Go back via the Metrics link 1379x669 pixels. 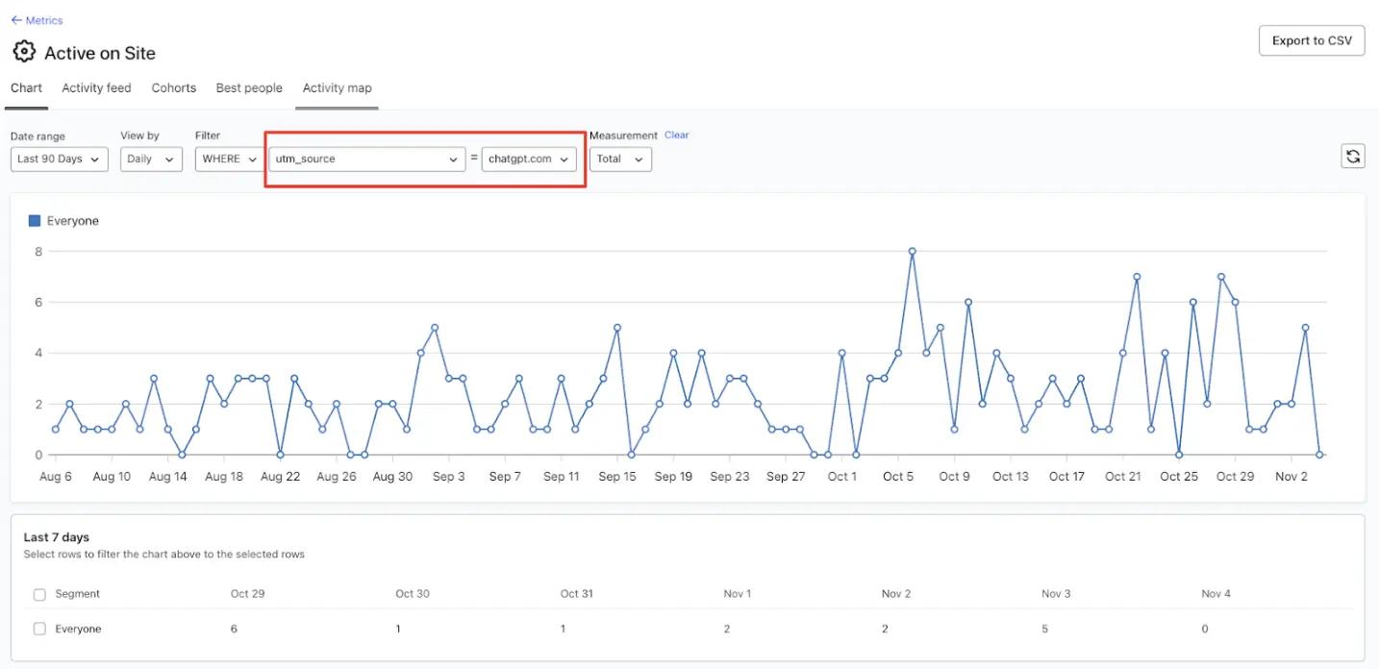point(36,19)
